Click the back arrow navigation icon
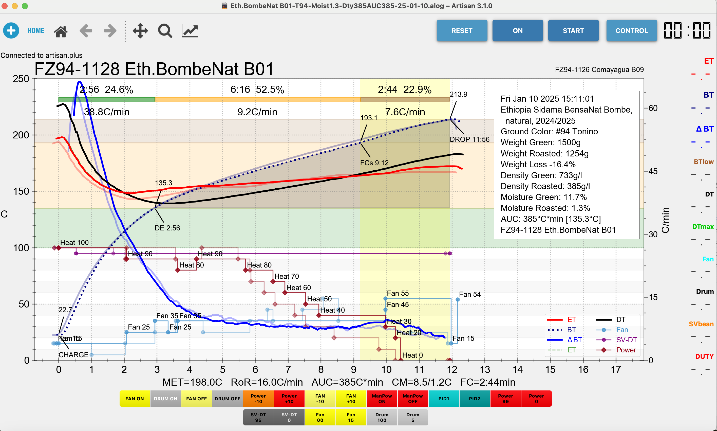This screenshot has width=717, height=431. 86,31
